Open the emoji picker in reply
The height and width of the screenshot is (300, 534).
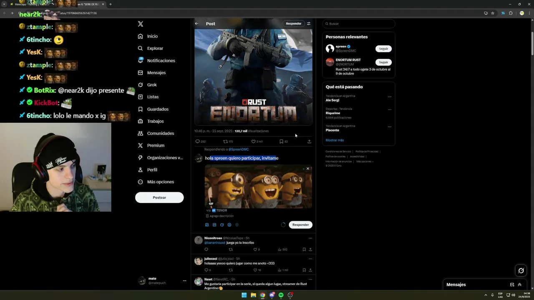click(229, 225)
